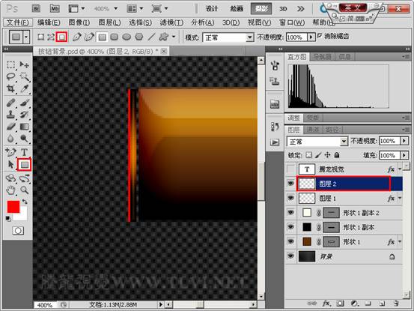Select the History Brush tool
414x311 pixels.
coord(24,115)
